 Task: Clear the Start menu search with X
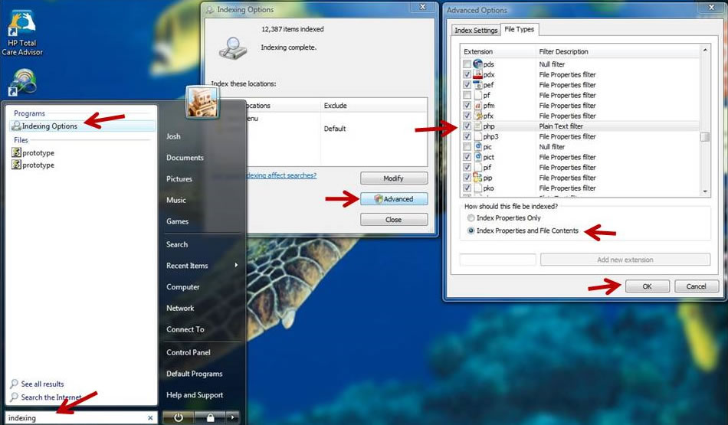[x=150, y=418]
